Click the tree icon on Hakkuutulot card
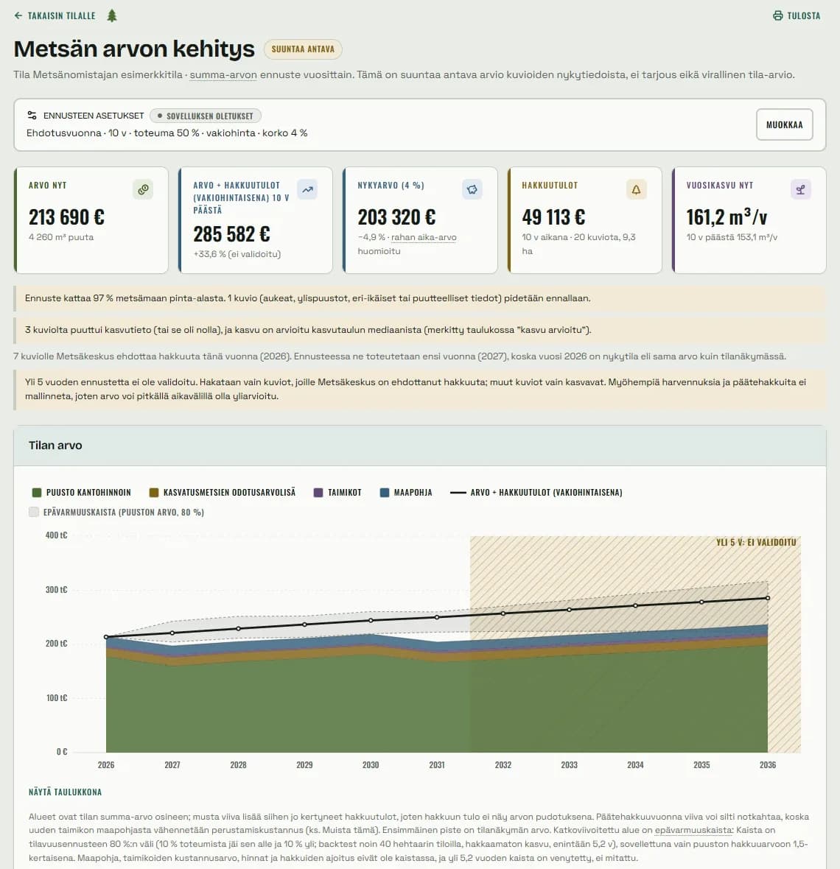The image size is (840, 869). [x=636, y=189]
